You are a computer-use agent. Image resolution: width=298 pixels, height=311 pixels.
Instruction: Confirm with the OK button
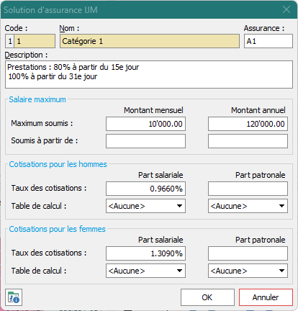[x=207, y=297]
